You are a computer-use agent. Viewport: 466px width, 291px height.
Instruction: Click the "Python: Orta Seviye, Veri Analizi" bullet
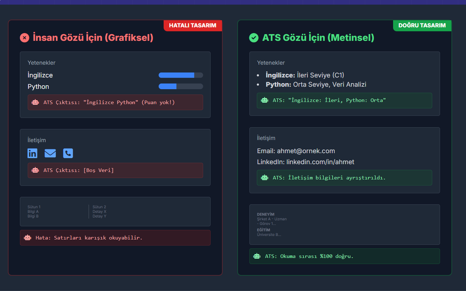(x=316, y=85)
